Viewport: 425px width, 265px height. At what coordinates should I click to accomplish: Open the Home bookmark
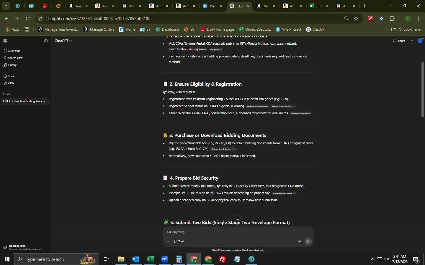(x=127, y=29)
